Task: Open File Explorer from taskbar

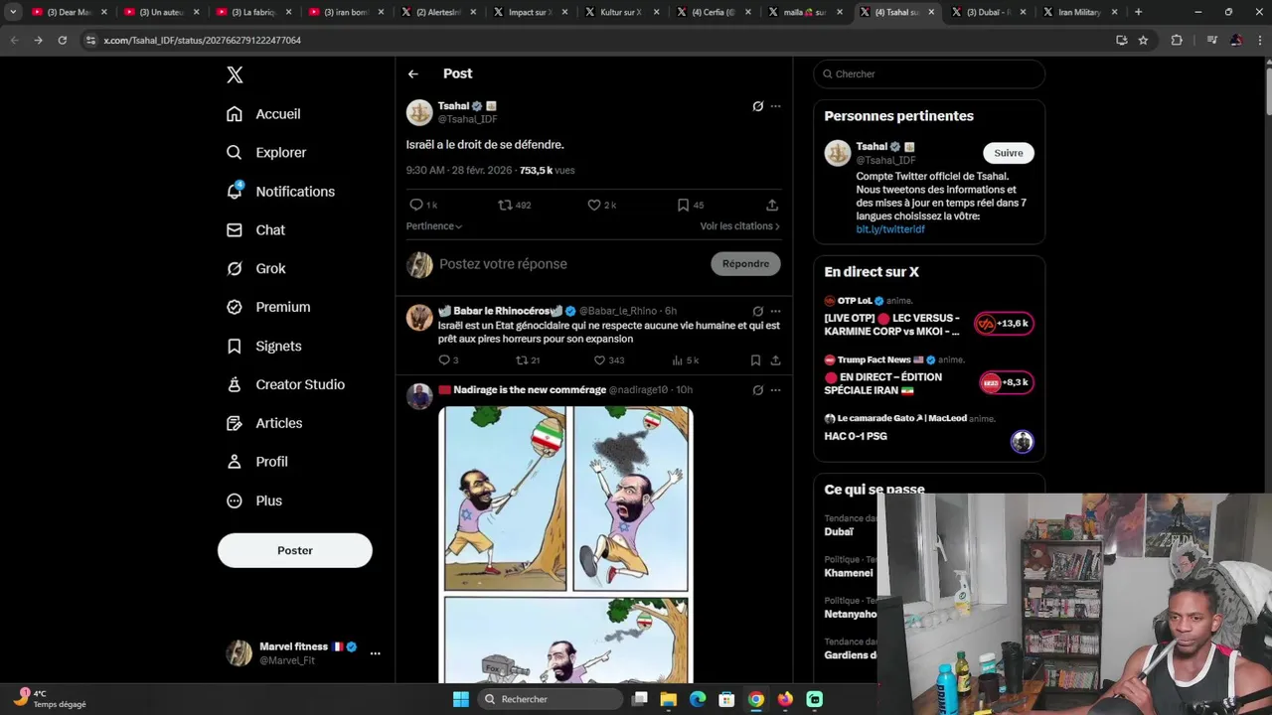Action: click(669, 699)
